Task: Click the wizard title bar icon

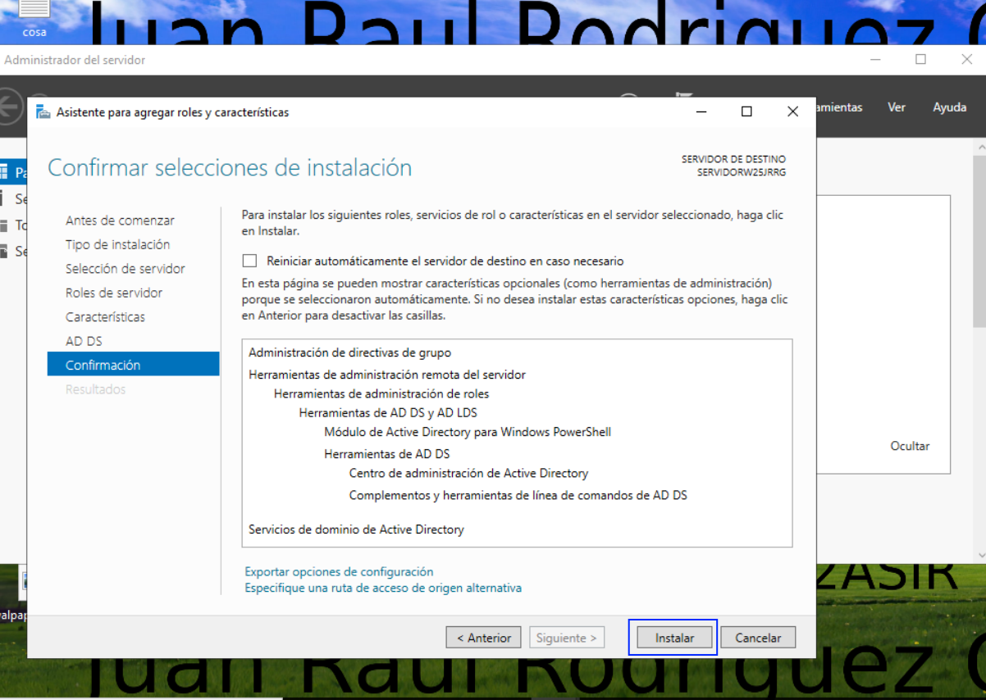Action: 43,112
